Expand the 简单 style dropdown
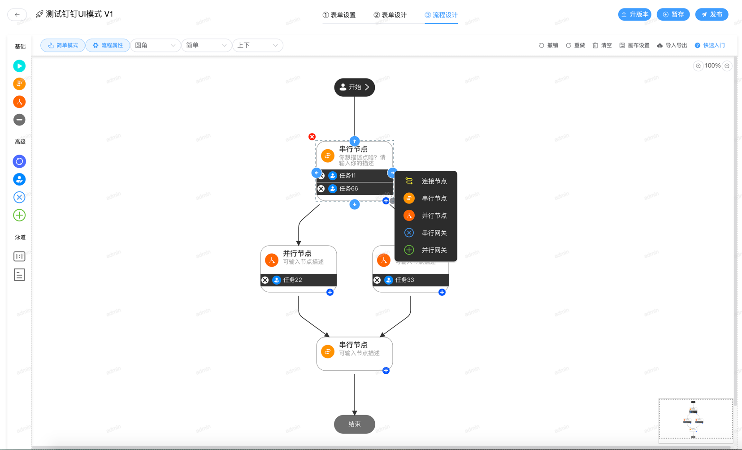 click(x=206, y=45)
